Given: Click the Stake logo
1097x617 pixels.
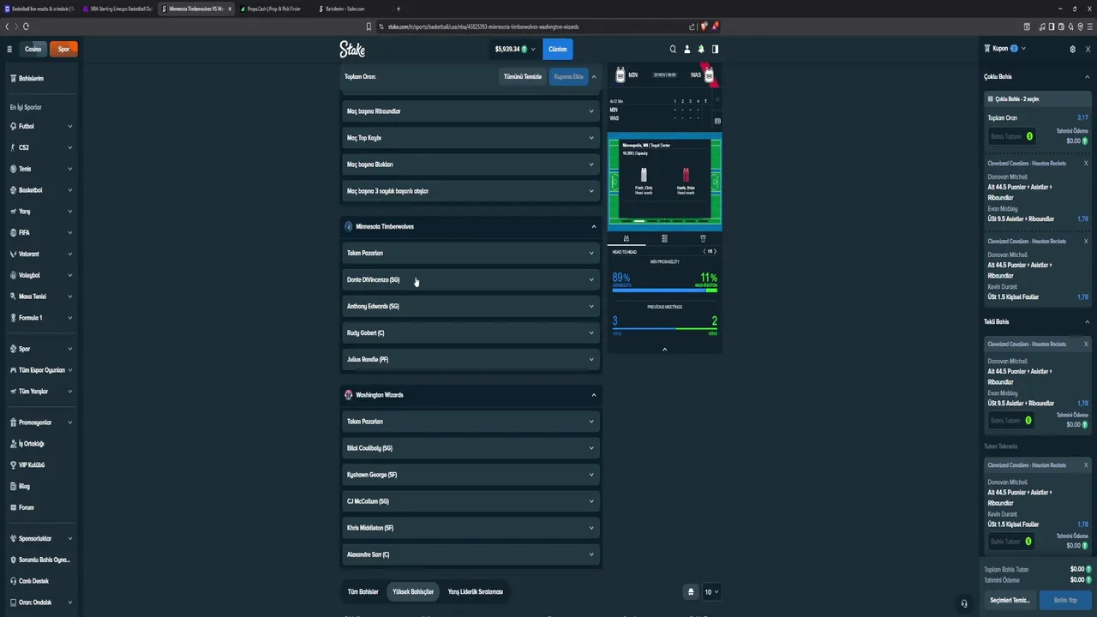Looking at the screenshot, I should (352, 49).
